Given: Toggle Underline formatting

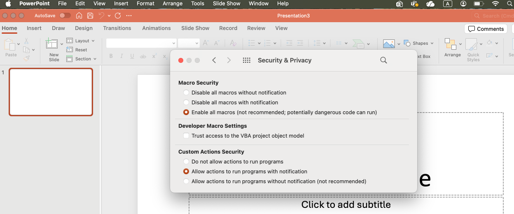Looking at the screenshot, I should [132, 56].
